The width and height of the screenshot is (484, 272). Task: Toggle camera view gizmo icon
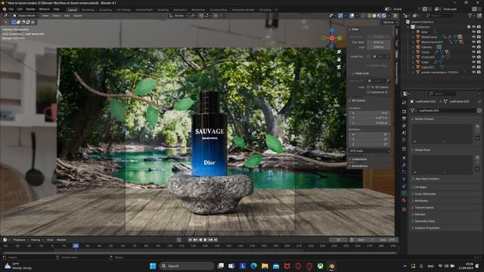tap(339, 67)
